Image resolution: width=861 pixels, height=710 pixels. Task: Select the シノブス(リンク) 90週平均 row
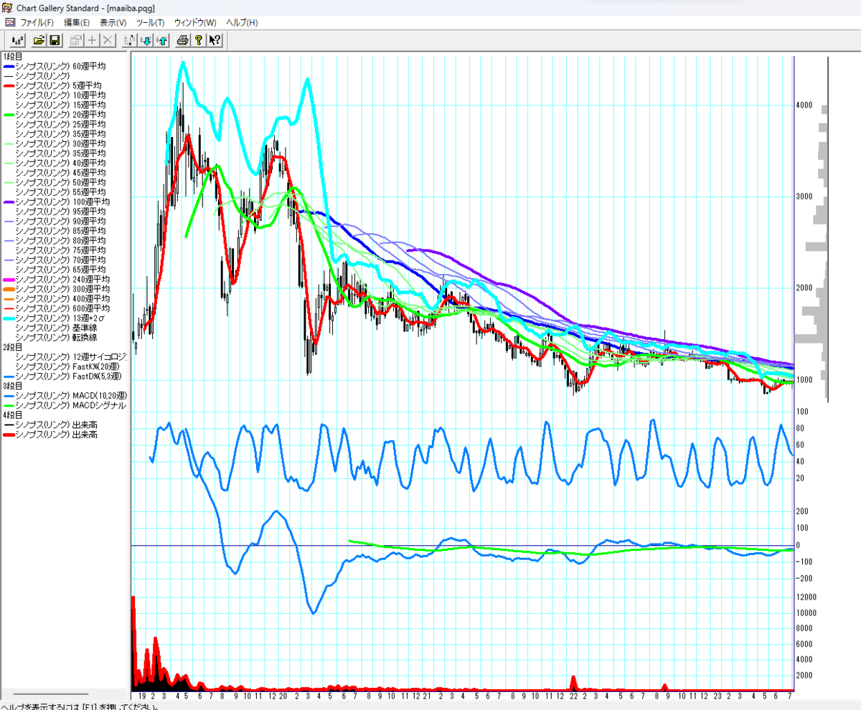tap(55, 221)
